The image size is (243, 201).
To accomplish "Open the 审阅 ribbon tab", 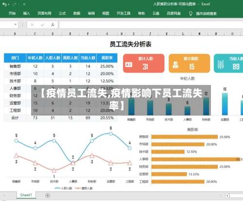I will [x=91, y=14].
